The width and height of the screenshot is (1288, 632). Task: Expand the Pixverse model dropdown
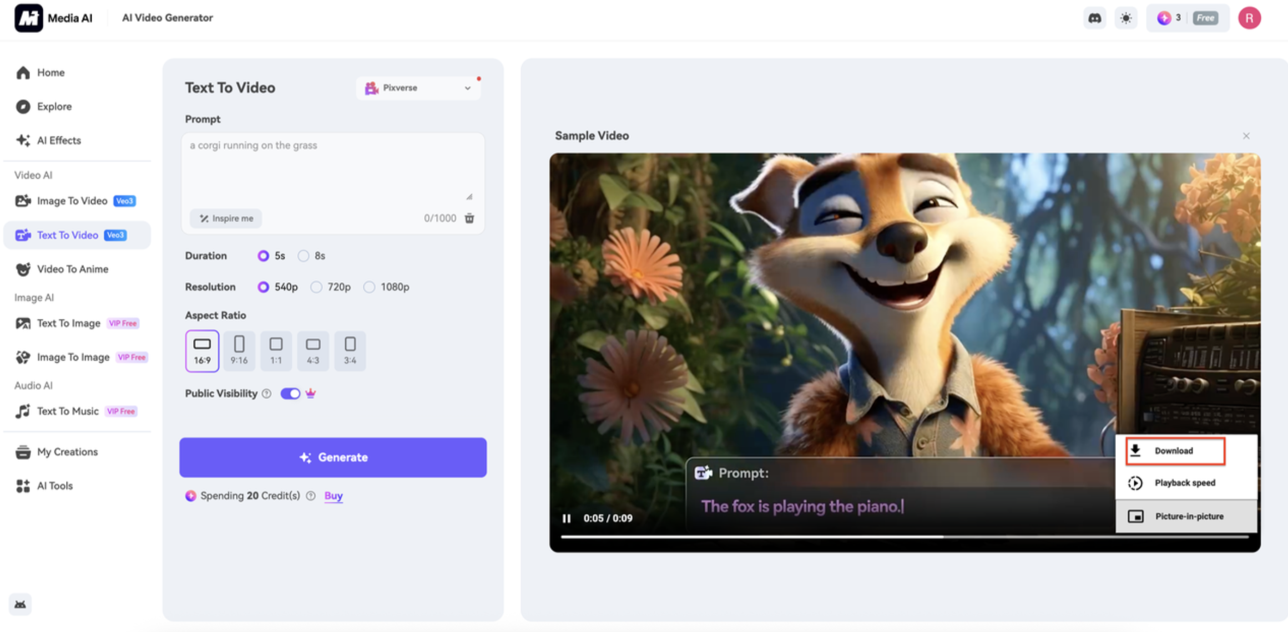tap(418, 88)
